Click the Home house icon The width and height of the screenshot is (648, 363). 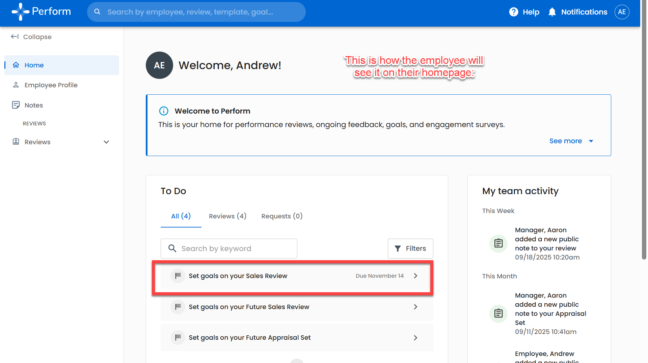(x=16, y=65)
